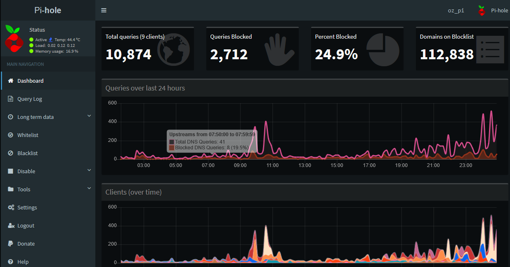Click the Whitelist check-circle icon
510x267 pixels.
coord(11,135)
